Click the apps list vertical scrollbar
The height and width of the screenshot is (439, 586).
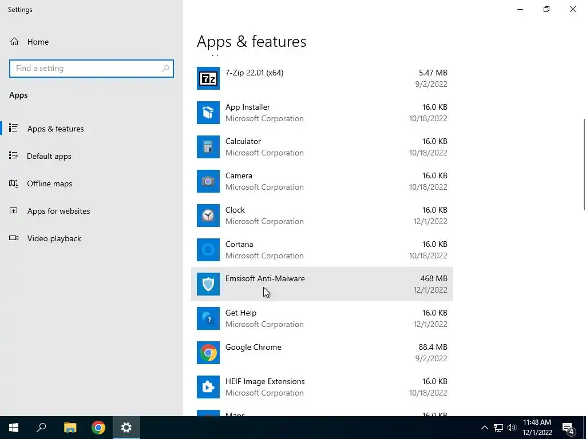tap(584, 164)
